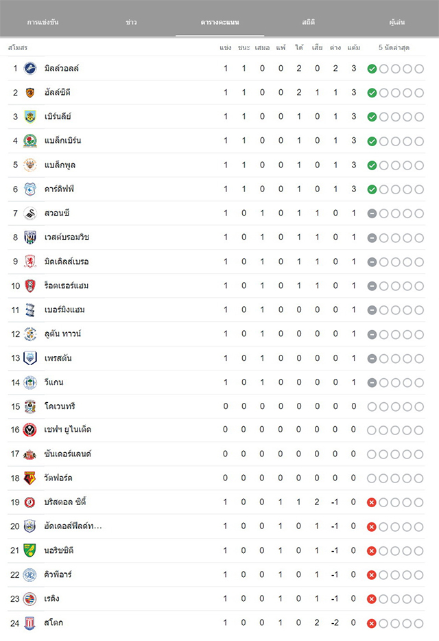
Task: Open the คาร์ดิฟฟ์ team link
Action: point(59,189)
